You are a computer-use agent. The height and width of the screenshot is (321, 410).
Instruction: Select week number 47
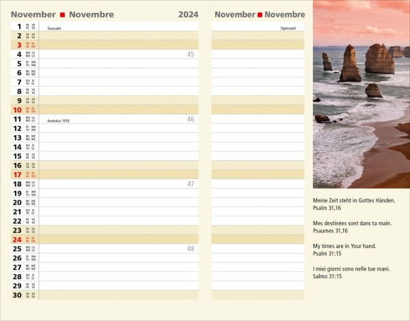(x=190, y=183)
